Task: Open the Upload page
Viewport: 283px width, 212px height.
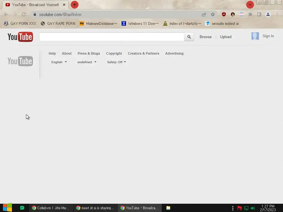Action: pyautogui.click(x=226, y=37)
